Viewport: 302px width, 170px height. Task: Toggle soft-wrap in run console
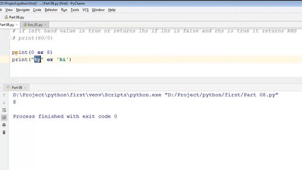click(4, 110)
